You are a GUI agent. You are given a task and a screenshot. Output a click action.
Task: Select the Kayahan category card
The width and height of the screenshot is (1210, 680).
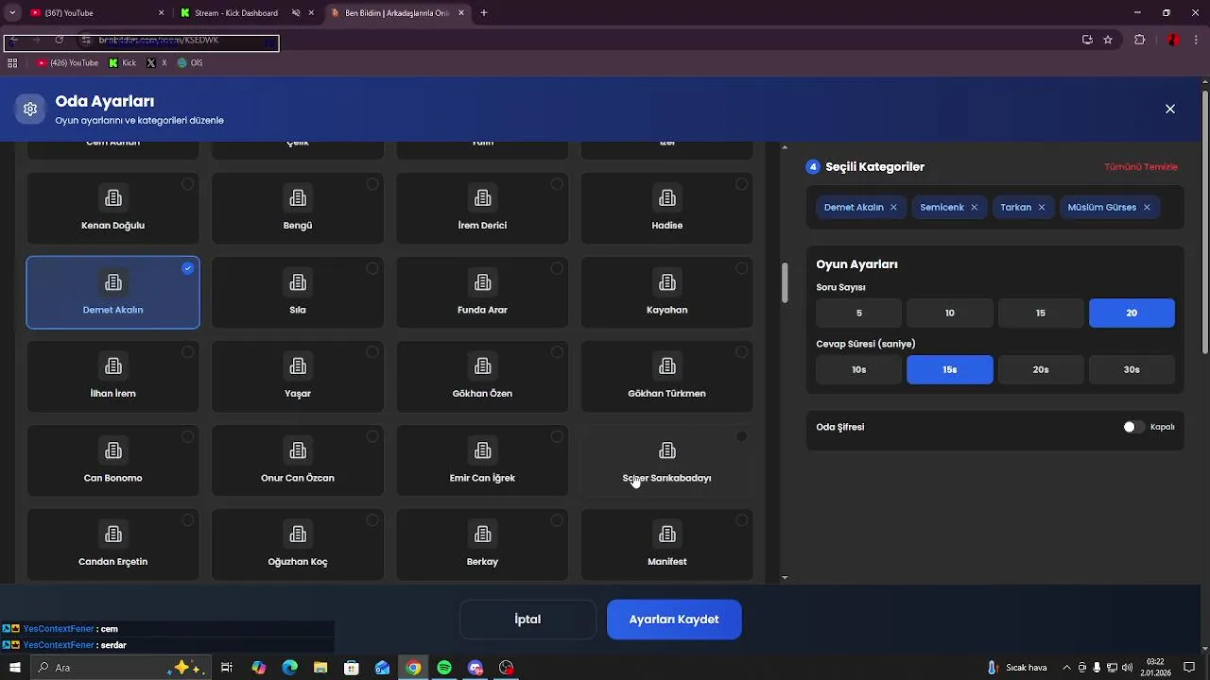(x=667, y=293)
